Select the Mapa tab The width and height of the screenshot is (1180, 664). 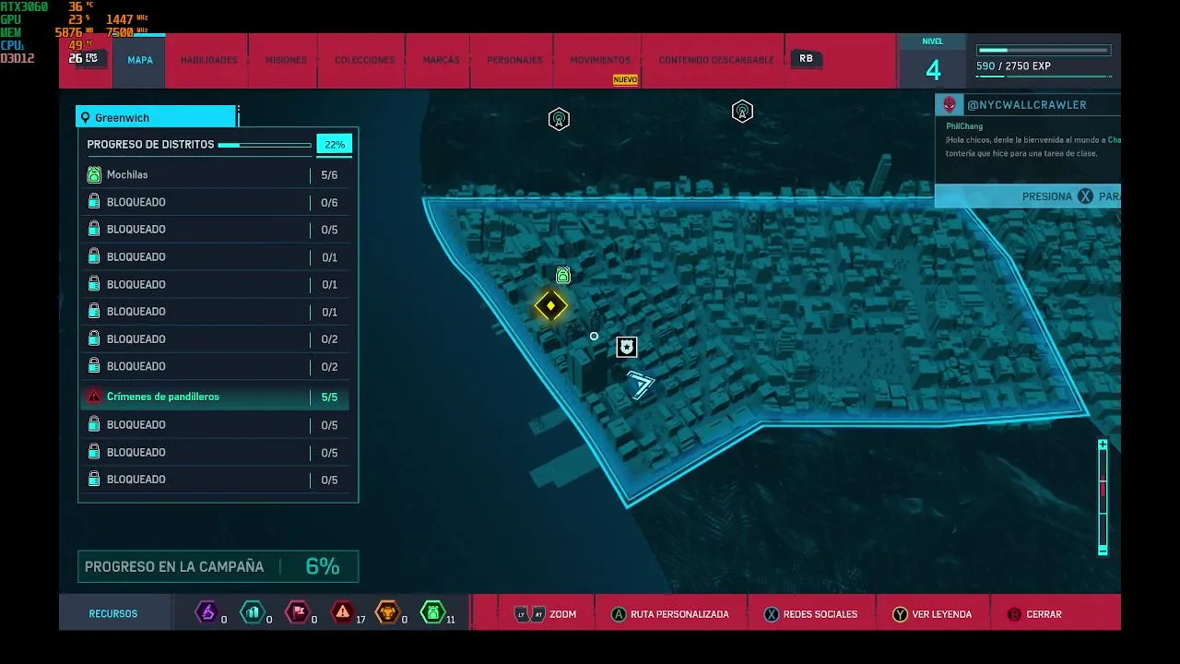click(x=140, y=60)
